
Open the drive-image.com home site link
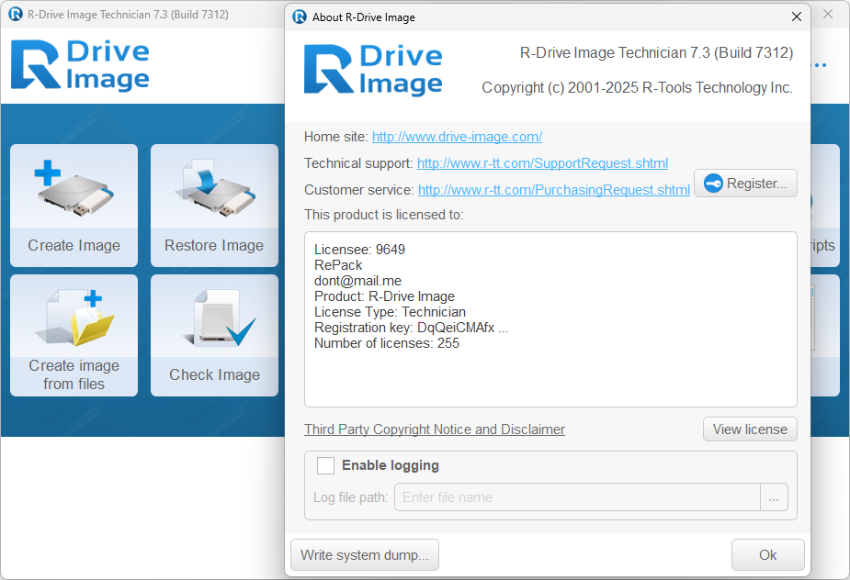pos(457,137)
